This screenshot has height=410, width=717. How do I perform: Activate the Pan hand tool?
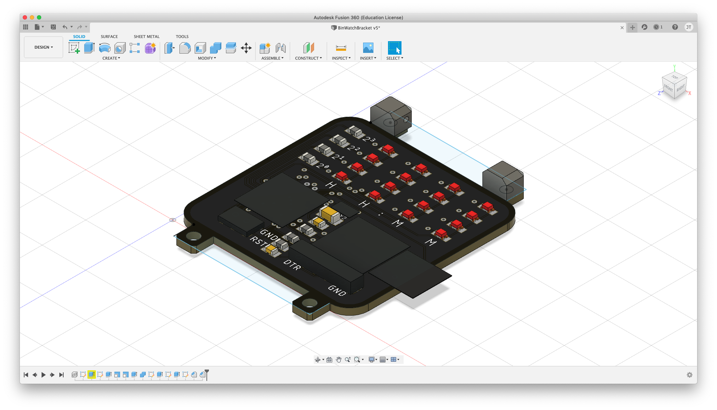pyautogui.click(x=339, y=360)
